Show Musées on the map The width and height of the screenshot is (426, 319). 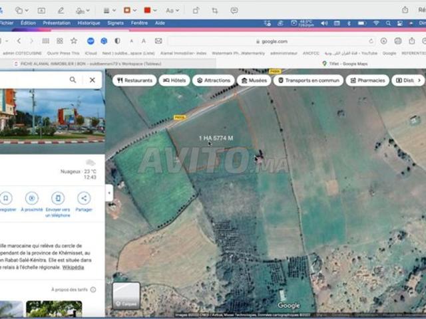tap(254, 80)
